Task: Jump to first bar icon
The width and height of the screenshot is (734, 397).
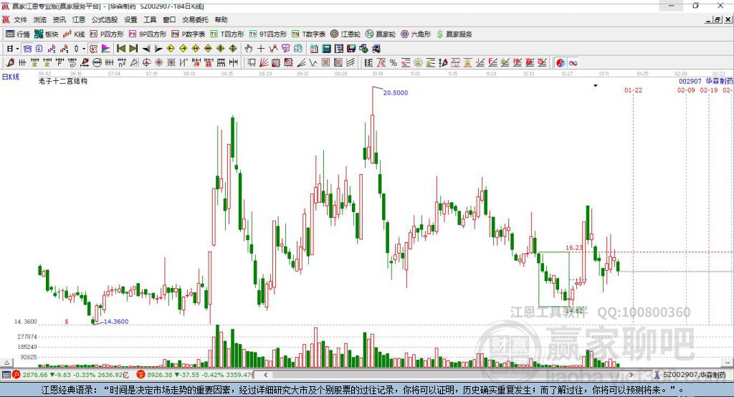Action: pyautogui.click(x=120, y=49)
